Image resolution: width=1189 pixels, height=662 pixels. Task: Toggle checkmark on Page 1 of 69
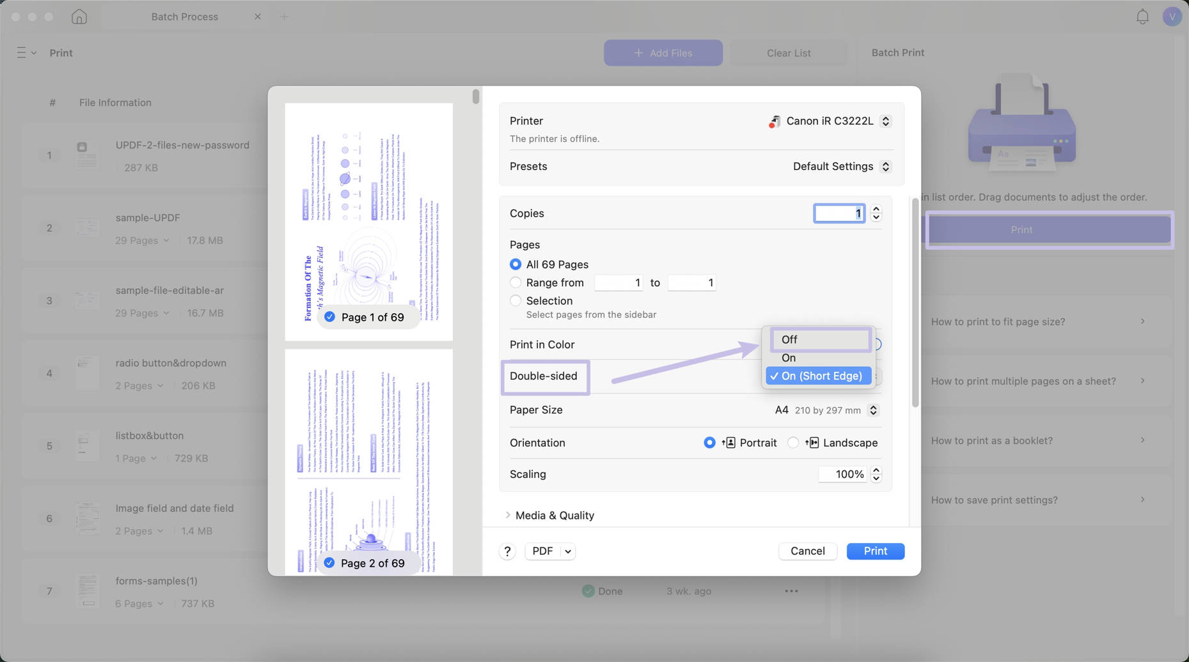[x=329, y=317]
